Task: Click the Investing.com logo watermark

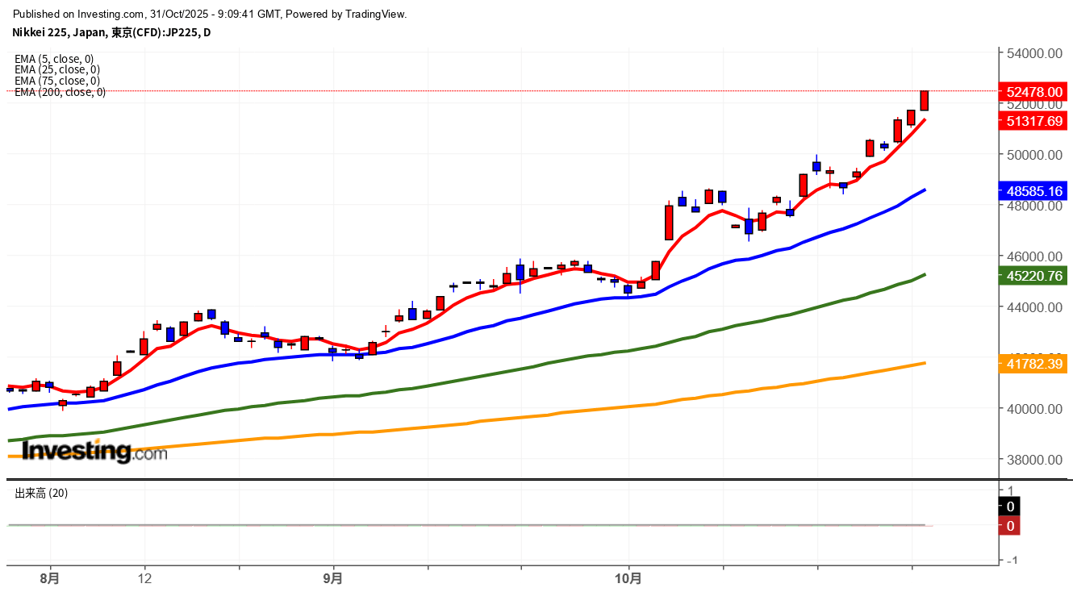Action: pos(94,452)
